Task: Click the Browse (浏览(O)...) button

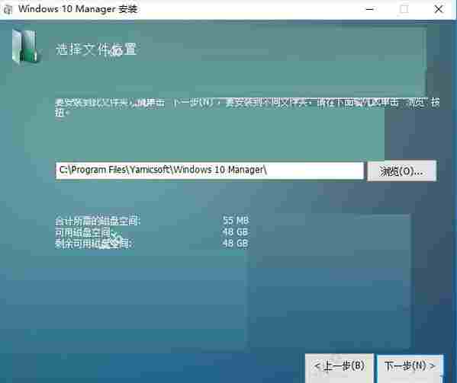Action: tap(401, 171)
